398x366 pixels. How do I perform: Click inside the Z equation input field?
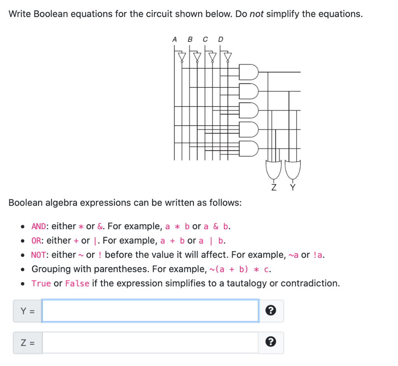(x=150, y=342)
